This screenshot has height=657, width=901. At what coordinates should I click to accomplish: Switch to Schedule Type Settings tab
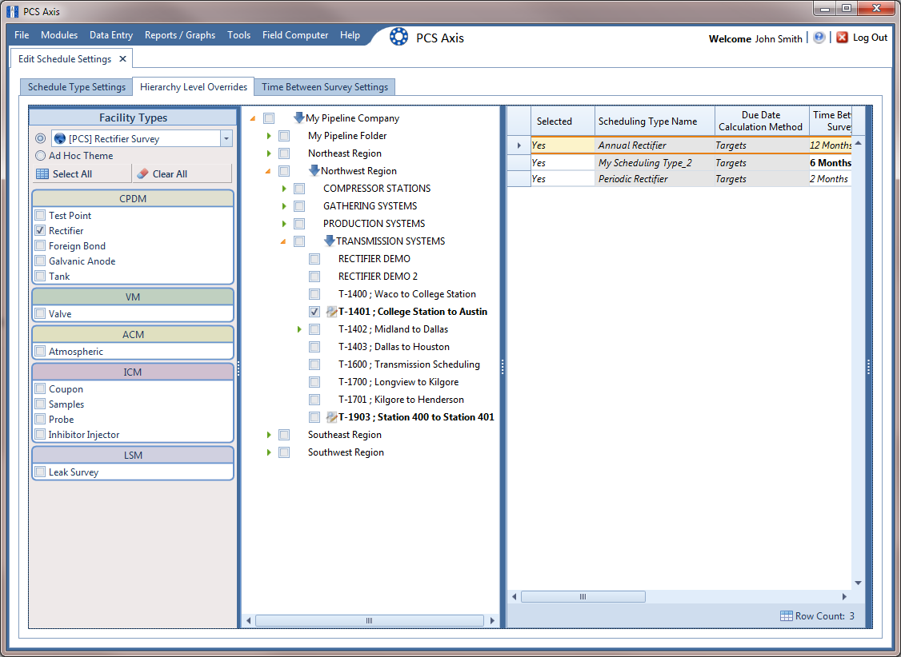point(77,86)
